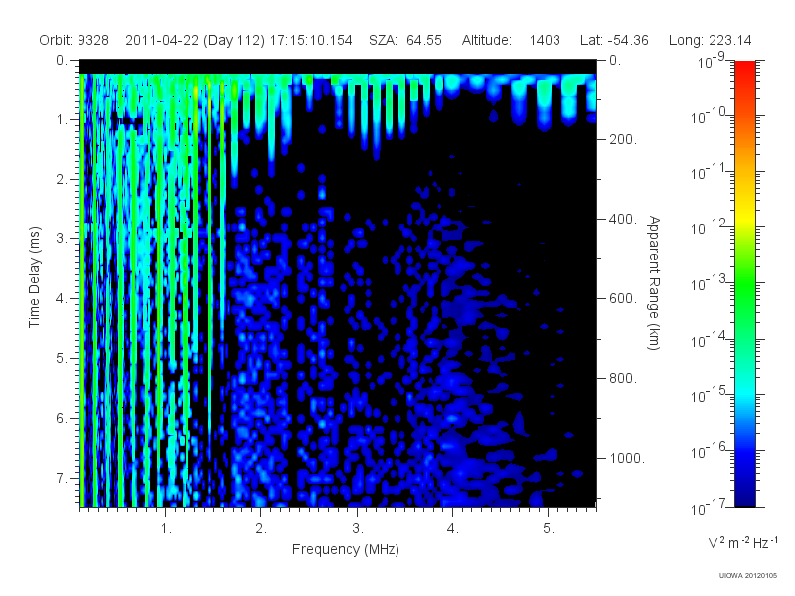Click the 3. tick label on frequency axis

pos(358,528)
